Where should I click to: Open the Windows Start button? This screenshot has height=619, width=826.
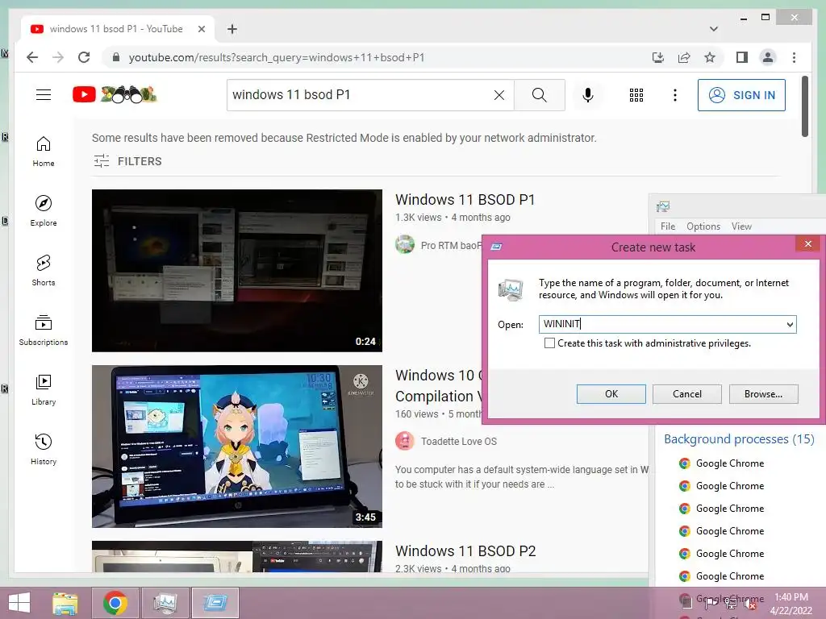tap(19, 603)
